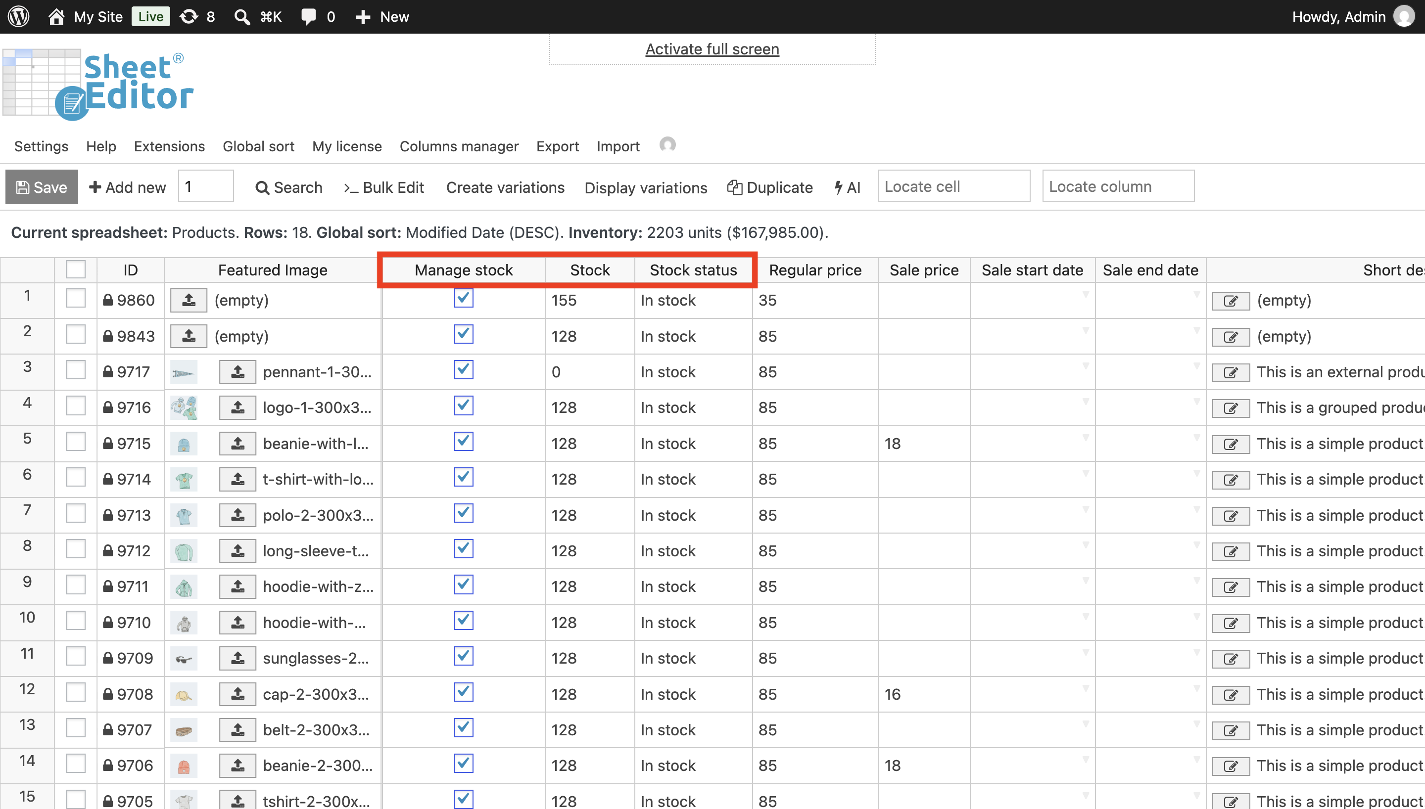
Task: Open Sale end date dropdown for ID 9706
Action: (1196, 760)
